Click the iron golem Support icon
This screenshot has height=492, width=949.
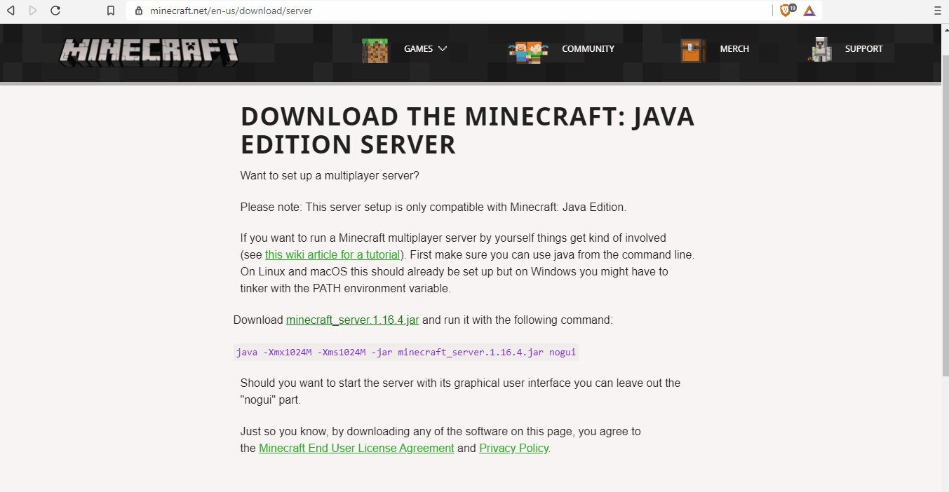tap(820, 49)
